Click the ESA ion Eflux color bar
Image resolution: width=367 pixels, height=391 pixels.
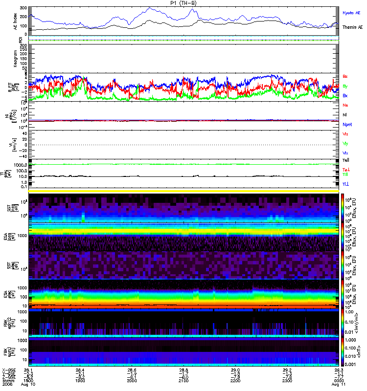[x=343, y=237]
